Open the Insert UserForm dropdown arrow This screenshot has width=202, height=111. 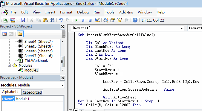coord(18,20)
